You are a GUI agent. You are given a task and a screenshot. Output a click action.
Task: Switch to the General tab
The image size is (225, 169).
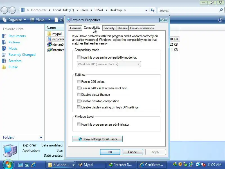pos(75,28)
